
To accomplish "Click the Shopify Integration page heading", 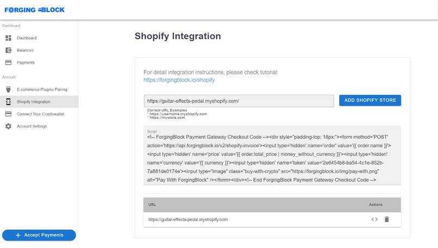I will point(178,36).
